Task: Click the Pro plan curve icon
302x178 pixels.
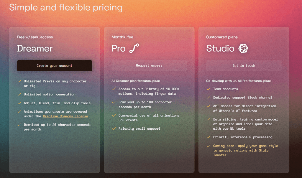Action: 134,48
